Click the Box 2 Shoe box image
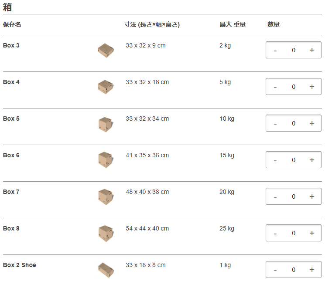The image size is (325, 288). 106,270
